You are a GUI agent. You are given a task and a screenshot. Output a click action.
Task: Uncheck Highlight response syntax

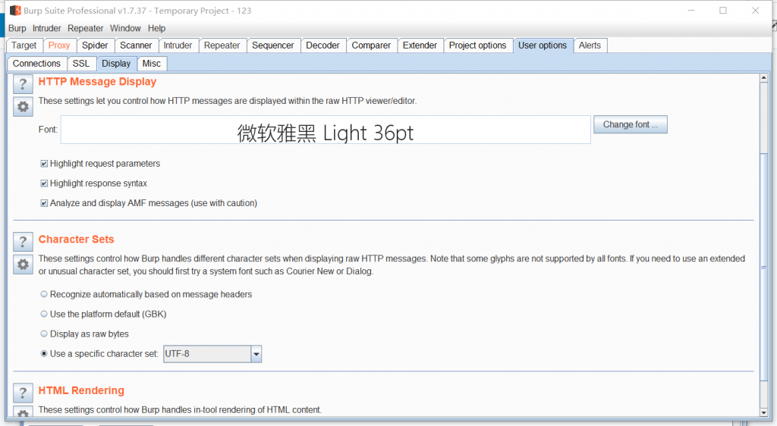44,183
